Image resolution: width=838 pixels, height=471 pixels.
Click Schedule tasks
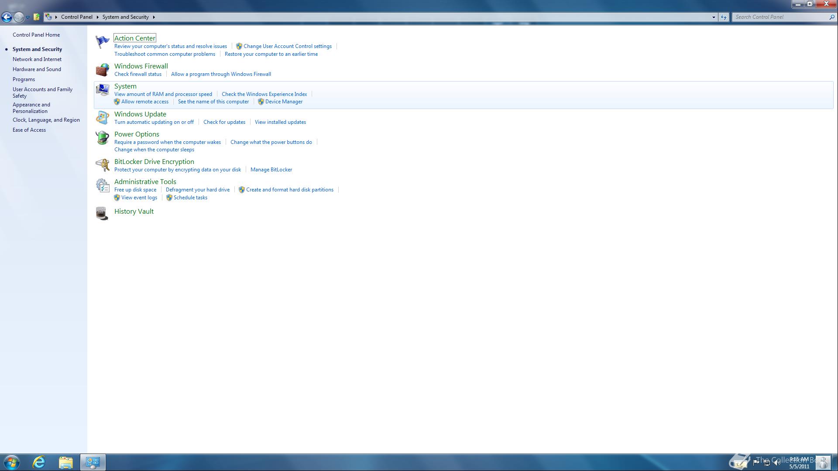[190, 198]
